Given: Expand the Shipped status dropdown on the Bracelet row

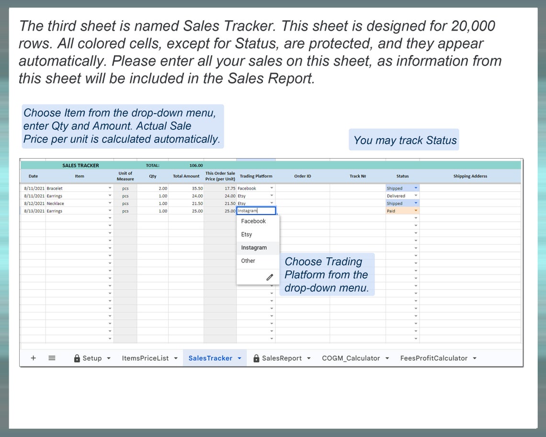Looking at the screenshot, I should point(415,188).
